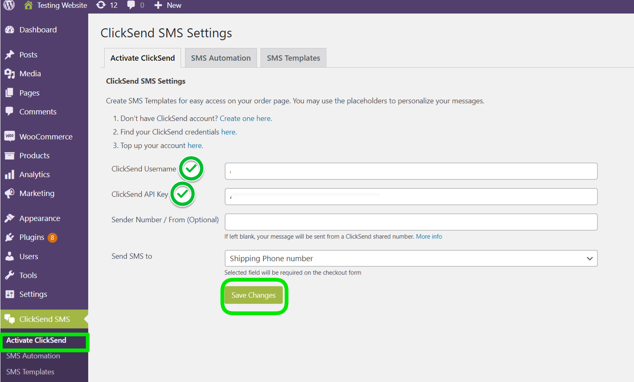Click the Comments speech bubble sidebar icon

point(9,111)
